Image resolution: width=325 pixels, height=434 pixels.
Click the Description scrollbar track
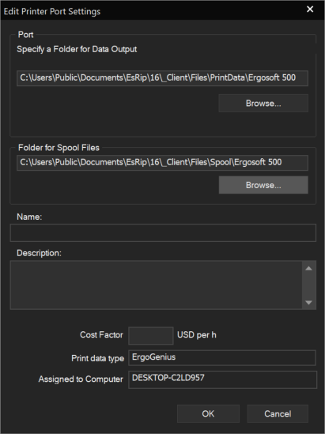308,285
